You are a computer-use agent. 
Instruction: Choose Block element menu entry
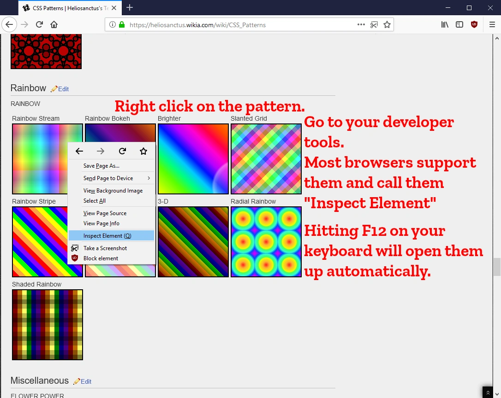point(112,258)
